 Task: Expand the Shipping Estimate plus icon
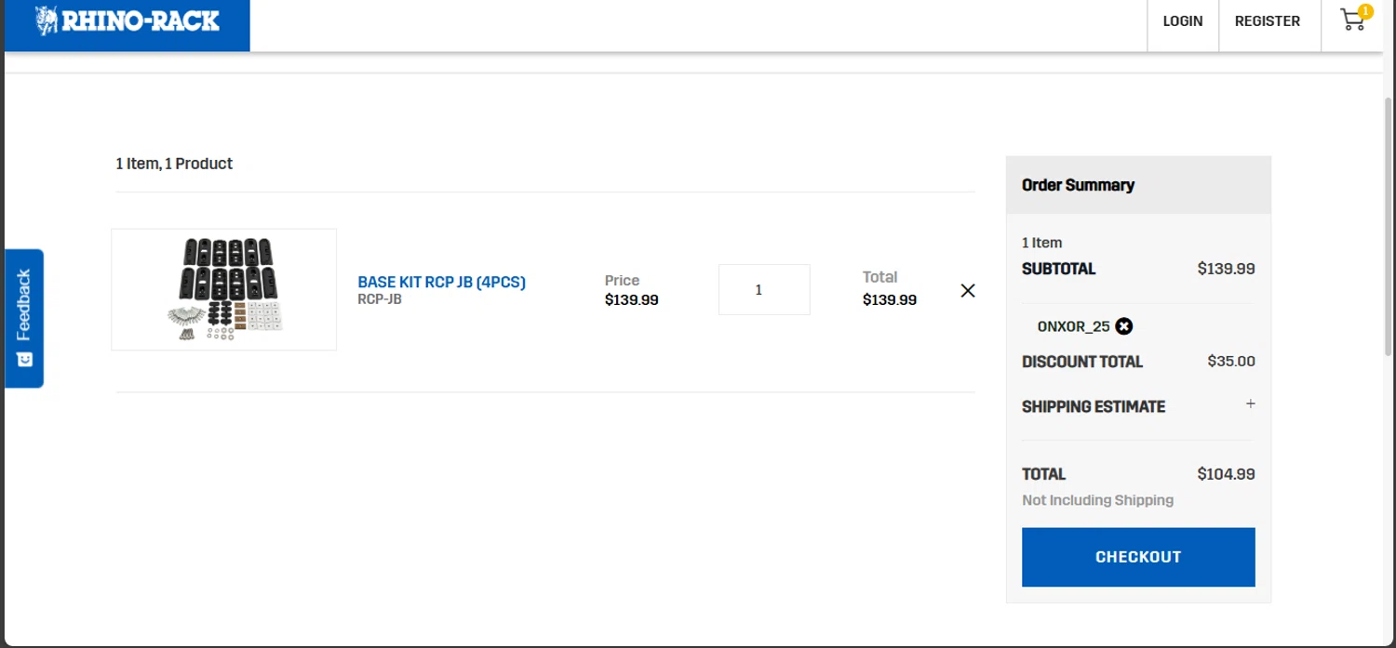[x=1250, y=404]
